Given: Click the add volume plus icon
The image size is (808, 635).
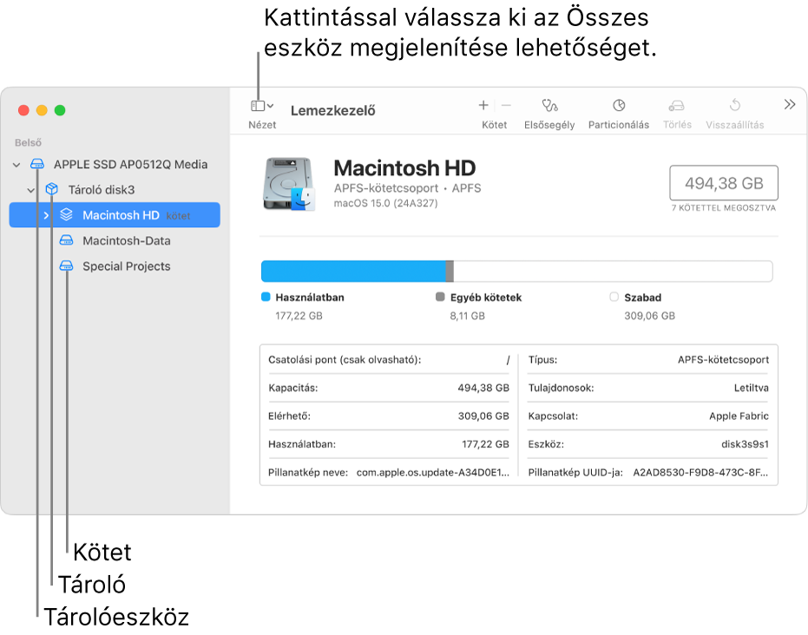Looking at the screenshot, I should click(483, 106).
